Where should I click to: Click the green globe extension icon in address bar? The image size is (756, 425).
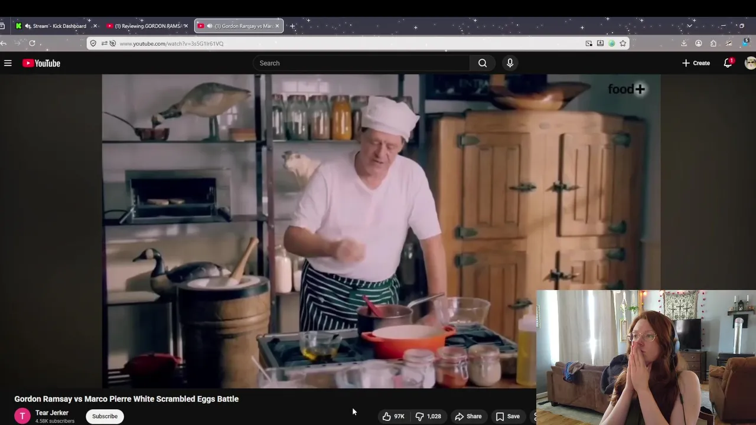(612, 43)
